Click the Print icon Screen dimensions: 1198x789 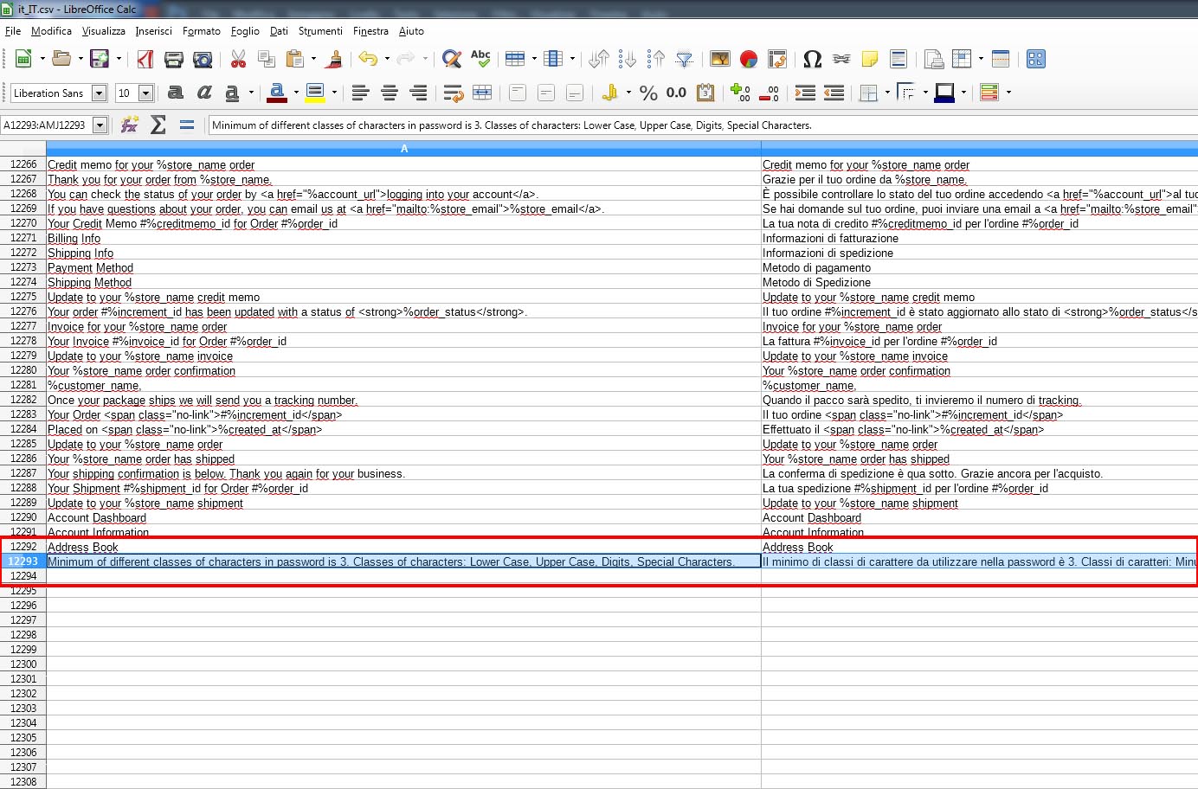(x=174, y=59)
